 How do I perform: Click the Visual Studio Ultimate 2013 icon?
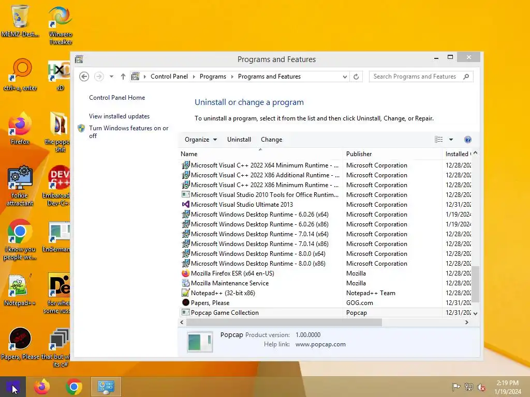coord(186,205)
